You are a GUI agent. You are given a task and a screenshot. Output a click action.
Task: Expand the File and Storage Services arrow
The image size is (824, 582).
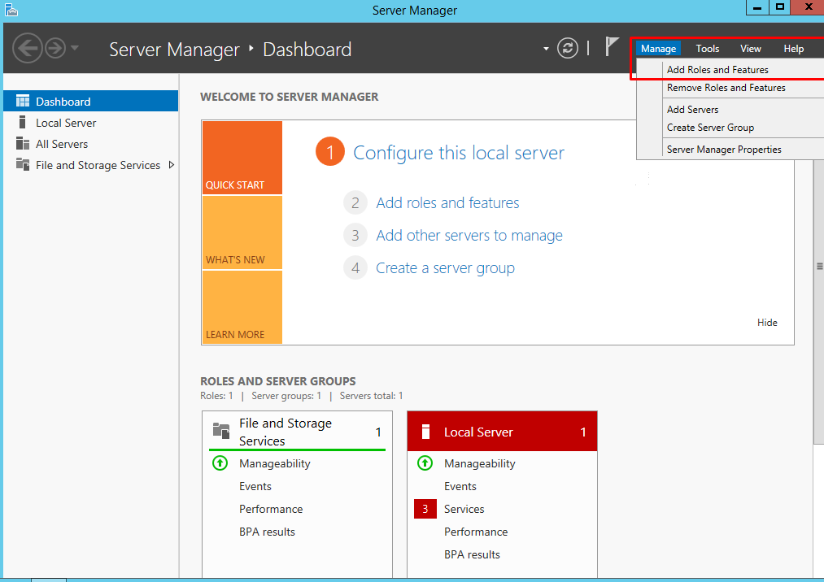(172, 165)
